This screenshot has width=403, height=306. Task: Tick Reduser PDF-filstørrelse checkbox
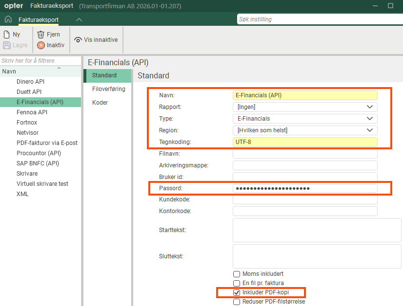coord(237,302)
